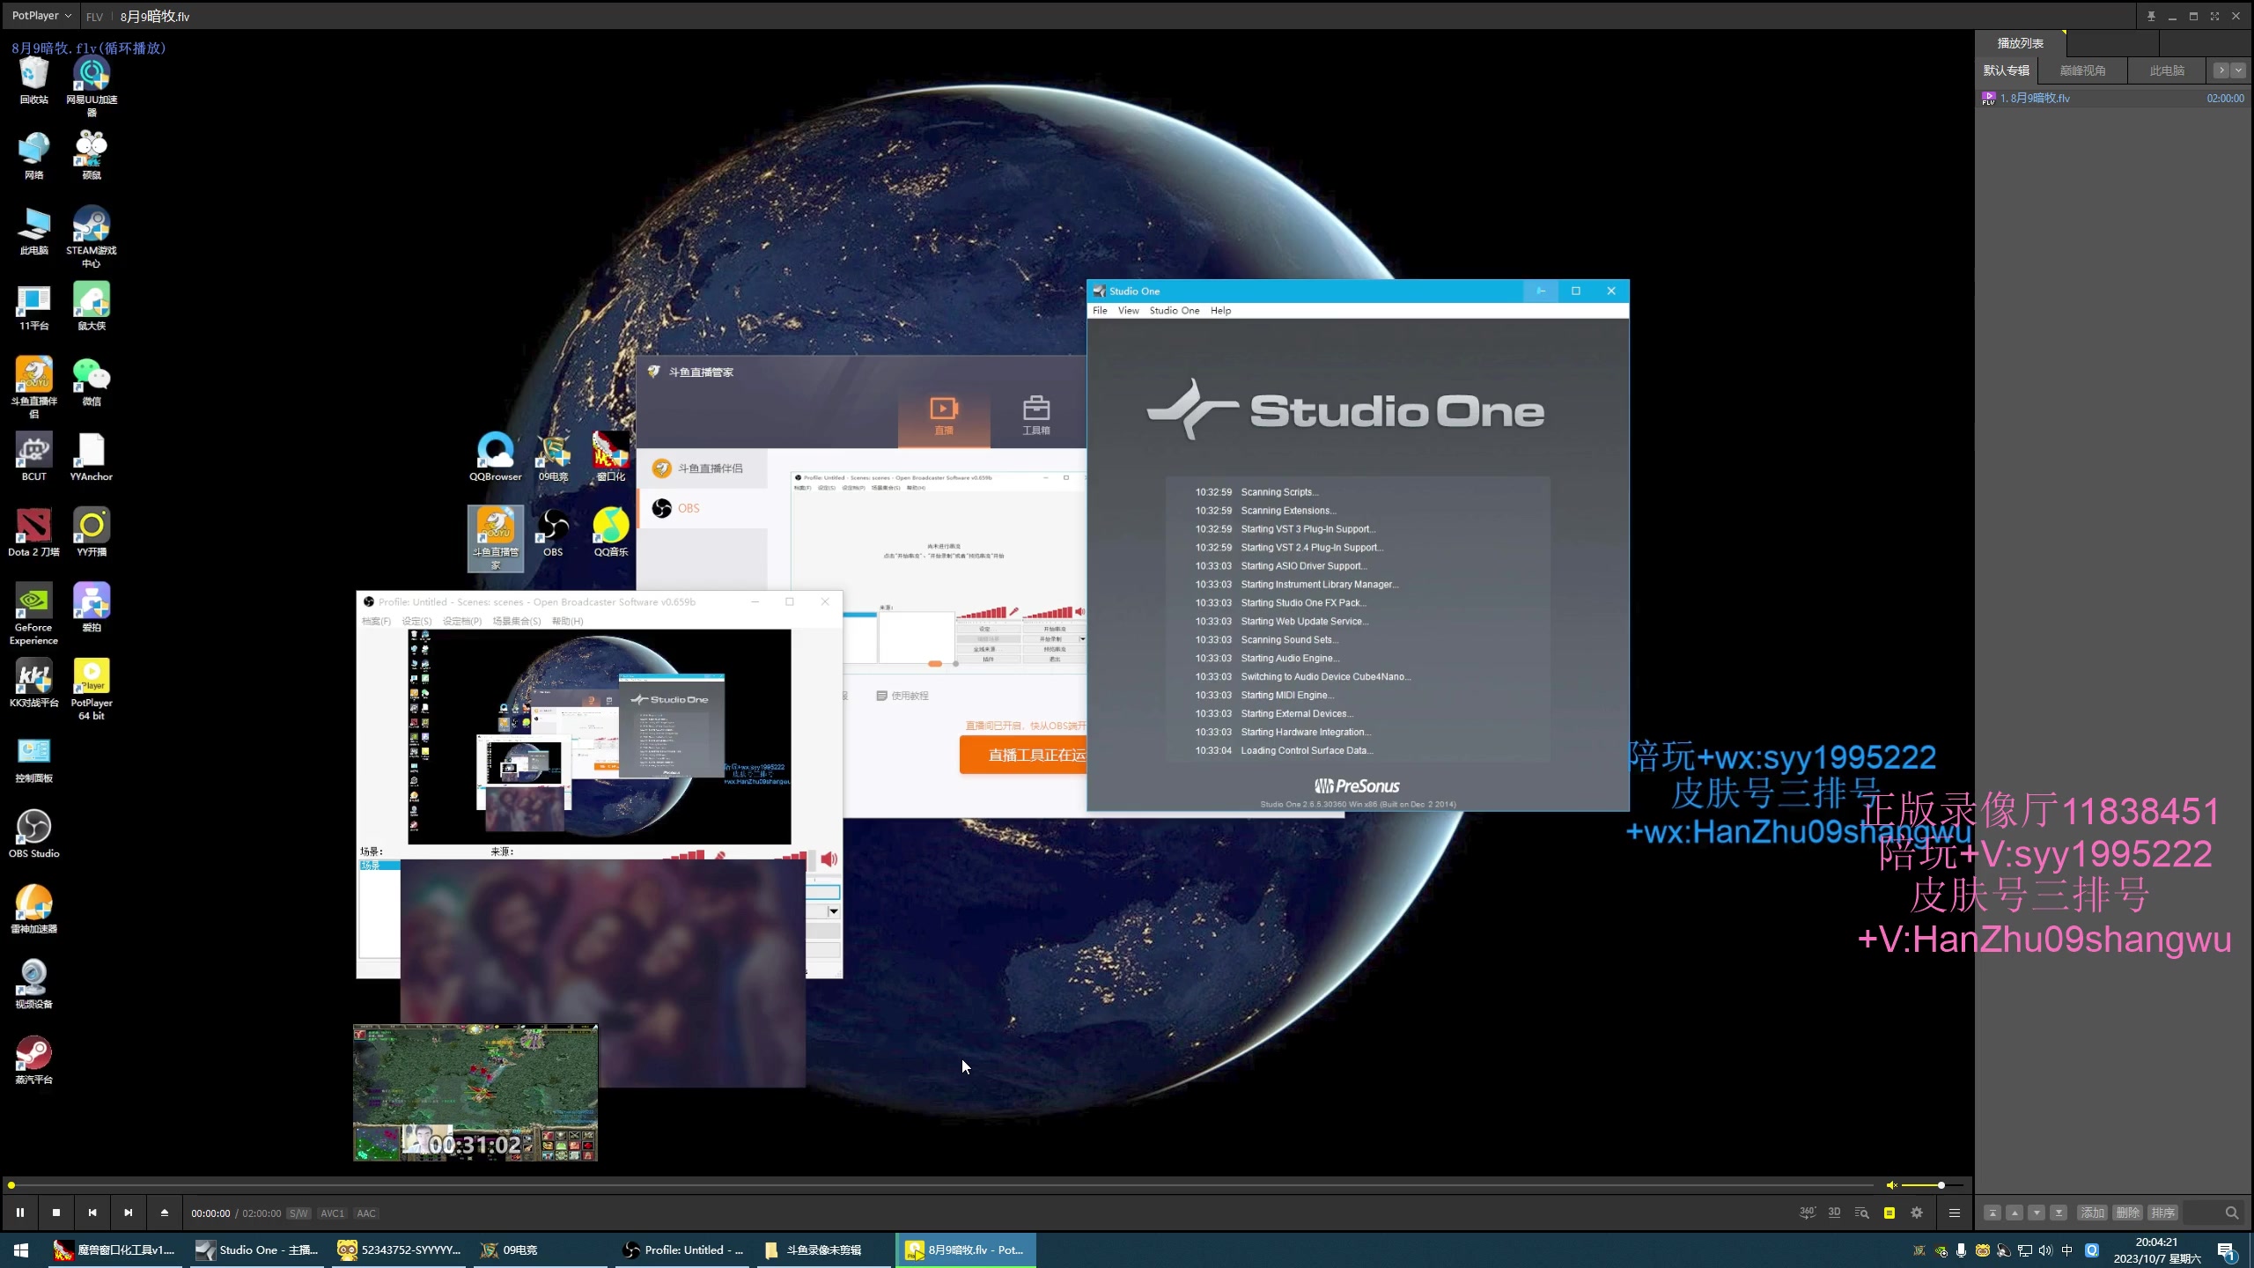This screenshot has width=2254, height=1268.
Task: Toggle 3D video mode
Action: pyautogui.click(x=1834, y=1213)
